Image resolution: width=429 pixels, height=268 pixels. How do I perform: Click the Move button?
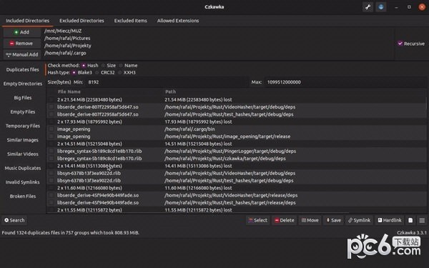(310, 220)
